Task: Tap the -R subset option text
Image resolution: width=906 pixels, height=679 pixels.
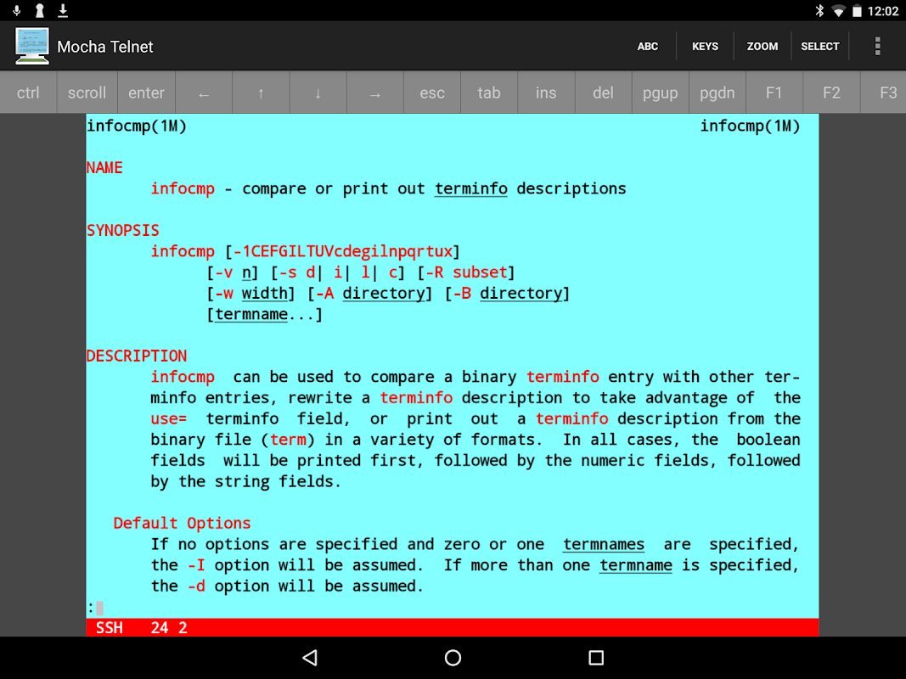Action: point(467,272)
